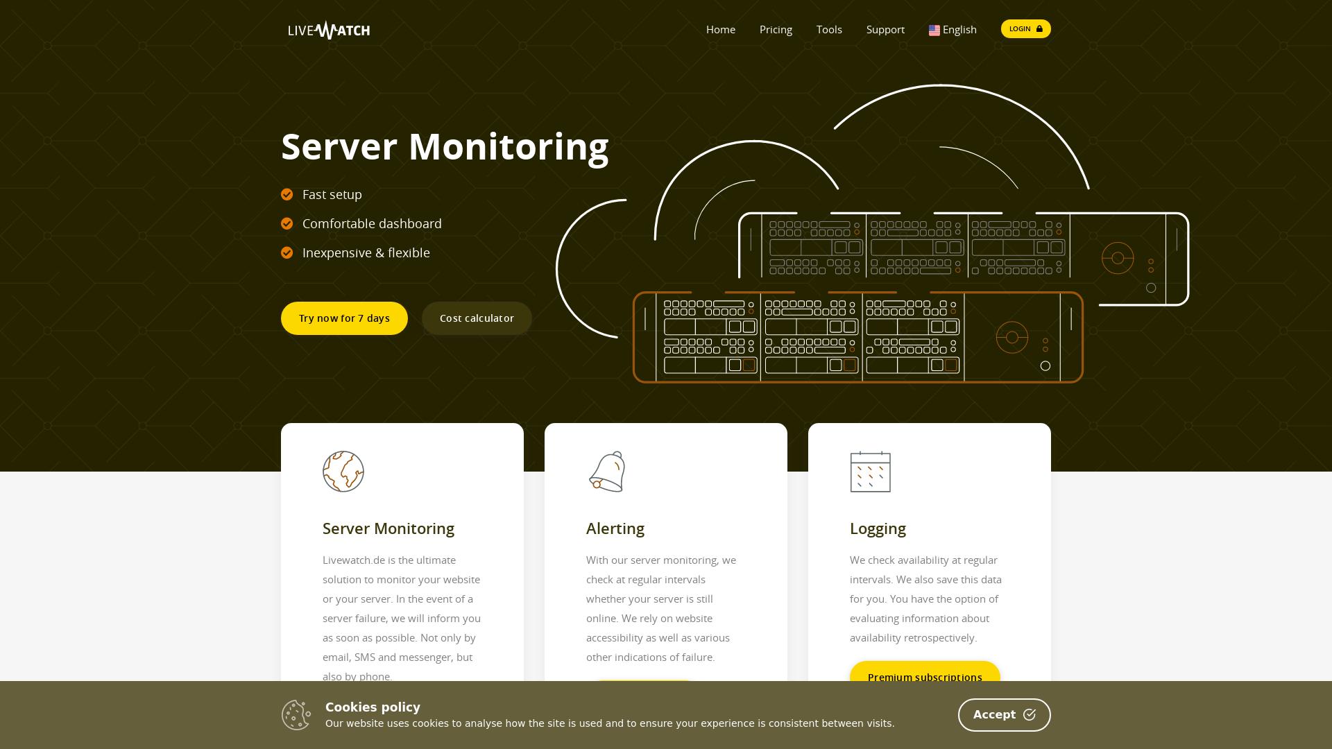Open the Cost calculator

(x=477, y=318)
